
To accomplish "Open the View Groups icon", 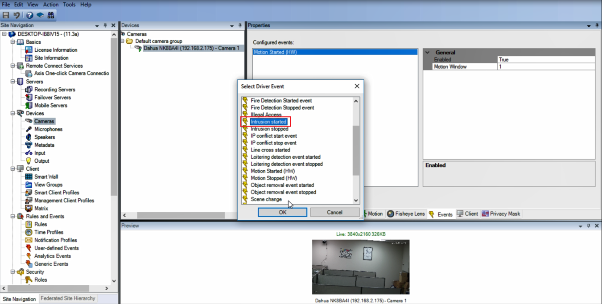I will tap(29, 185).
